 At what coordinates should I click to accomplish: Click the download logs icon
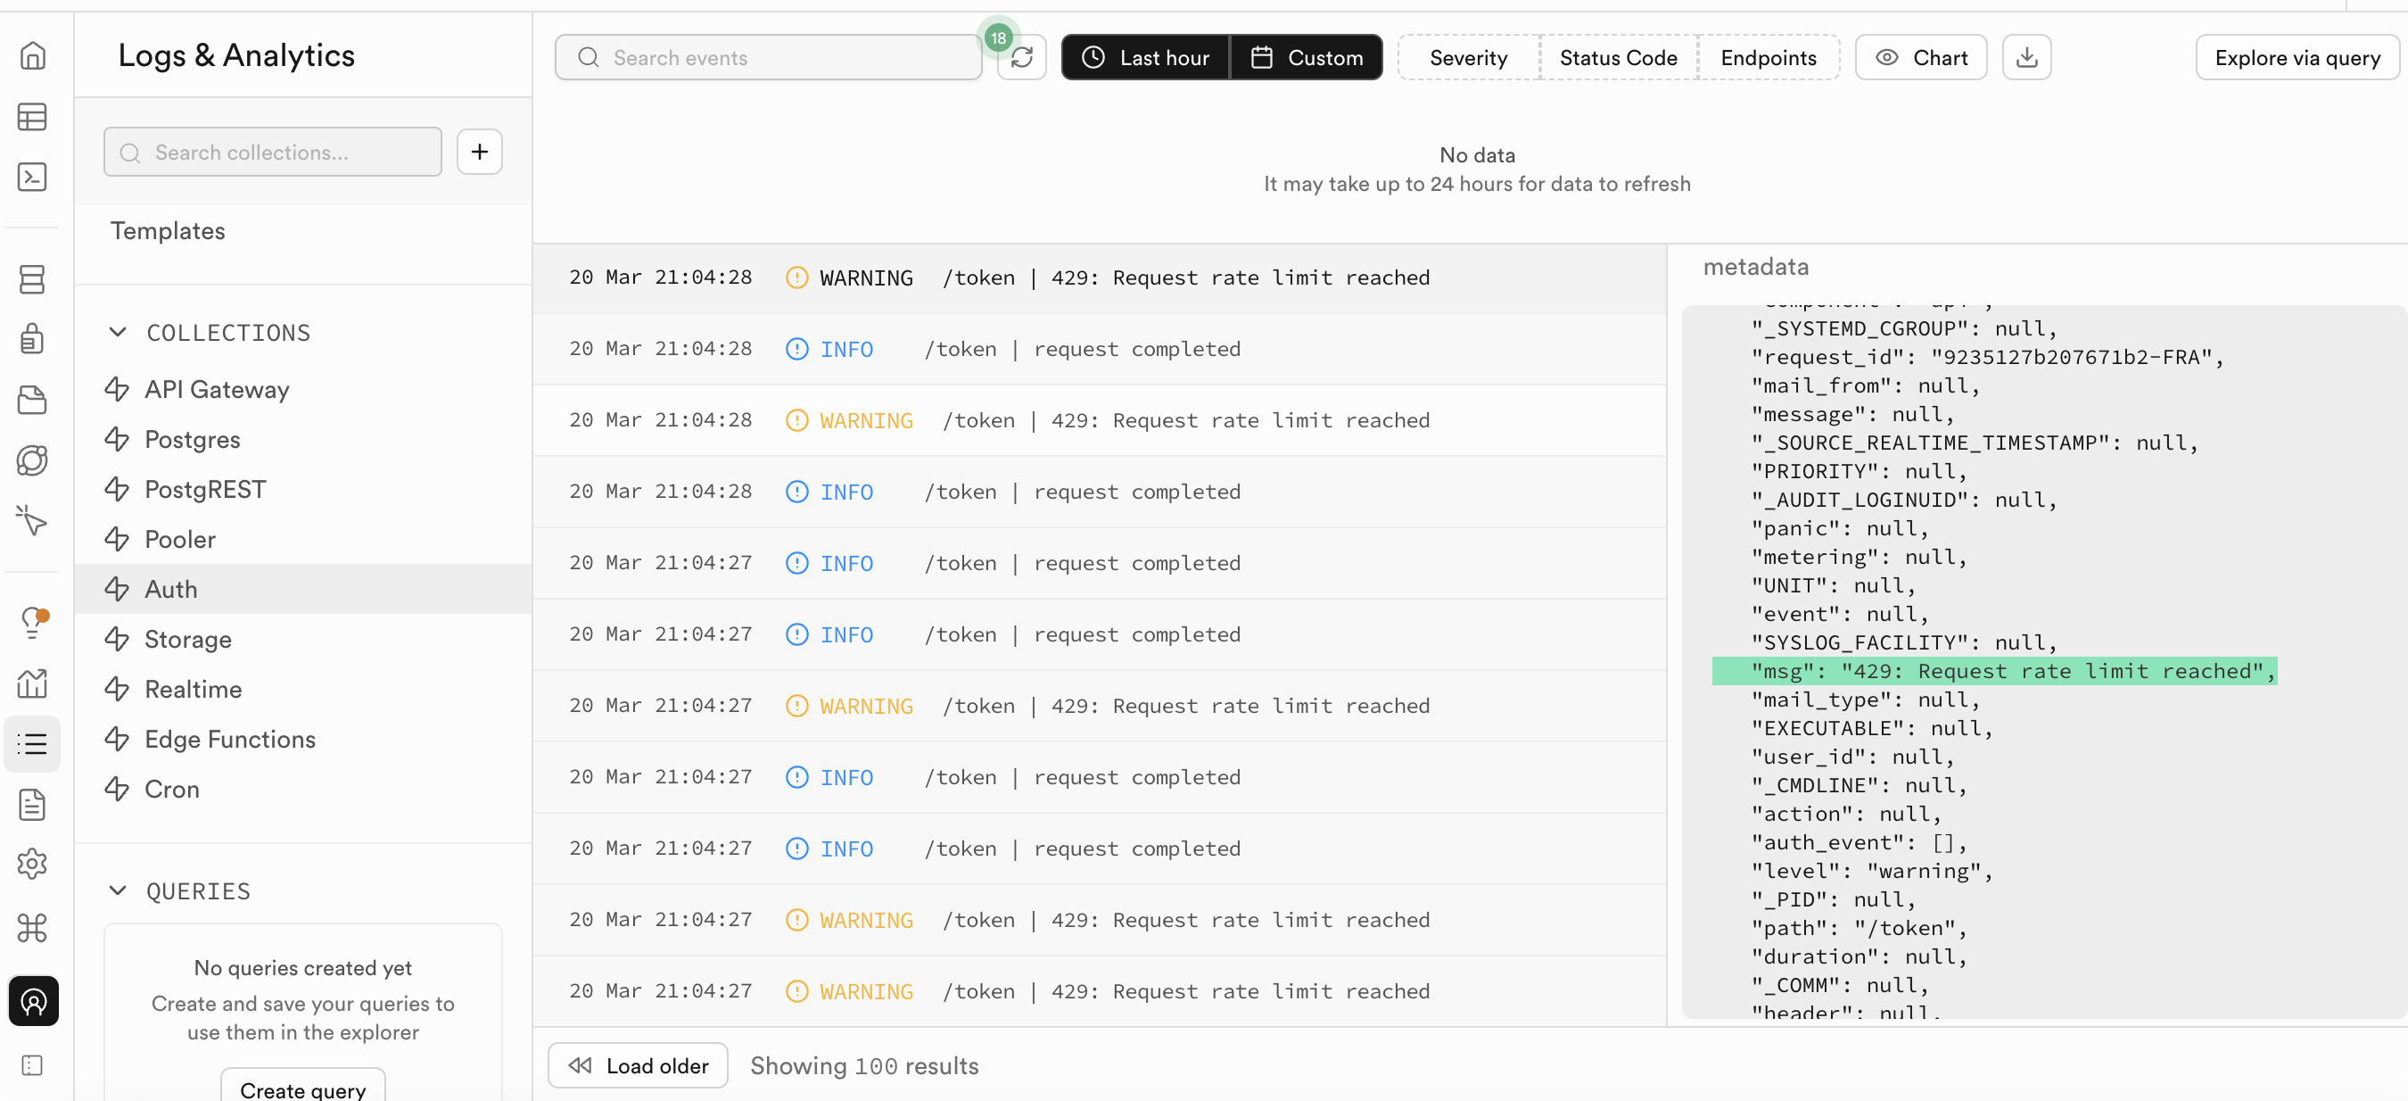click(x=2025, y=58)
